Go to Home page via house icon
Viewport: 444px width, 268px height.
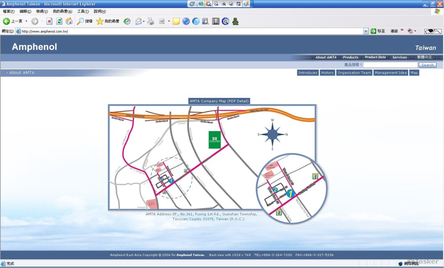[x=69, y=21]
